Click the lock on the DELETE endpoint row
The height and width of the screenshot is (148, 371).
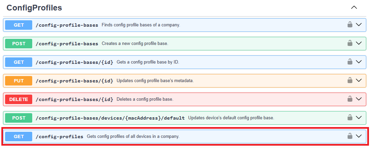click(350, 99)
